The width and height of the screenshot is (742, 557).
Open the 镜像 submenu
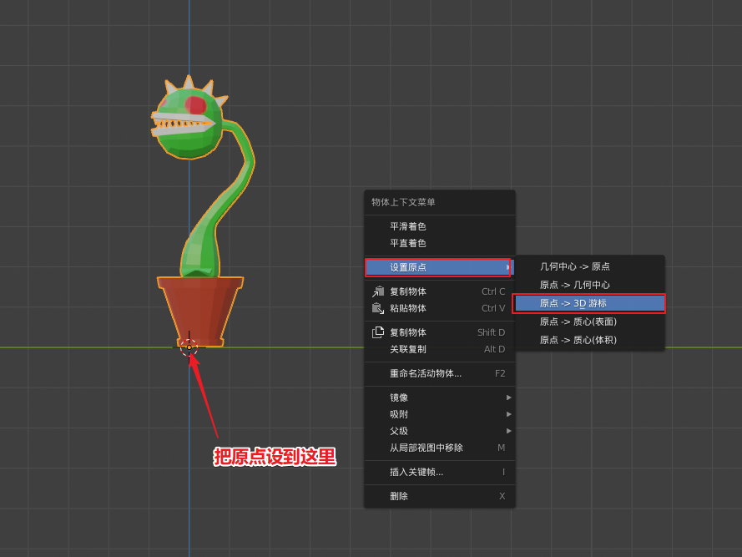pyautogui.click(x=440, y=397)
